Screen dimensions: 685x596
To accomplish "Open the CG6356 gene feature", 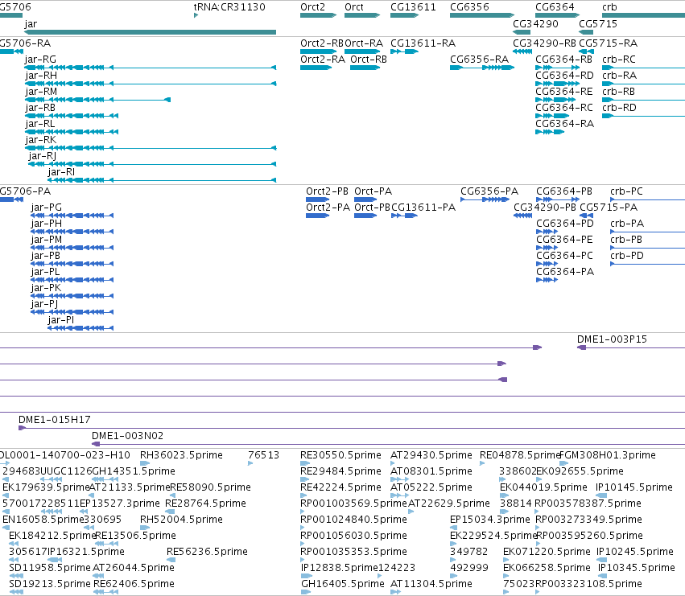I will [x=482, y=15].
